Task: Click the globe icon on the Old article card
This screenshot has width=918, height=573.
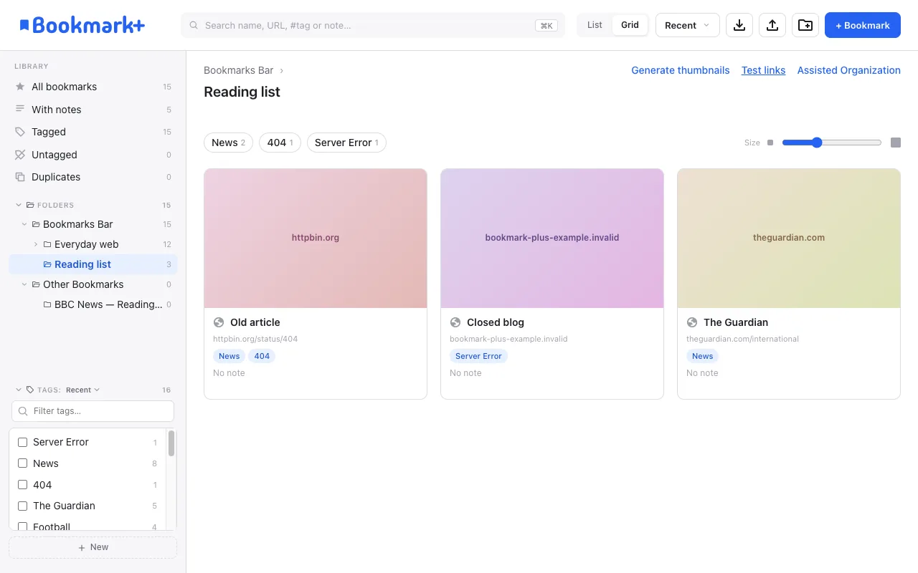Action: [219, 322]
